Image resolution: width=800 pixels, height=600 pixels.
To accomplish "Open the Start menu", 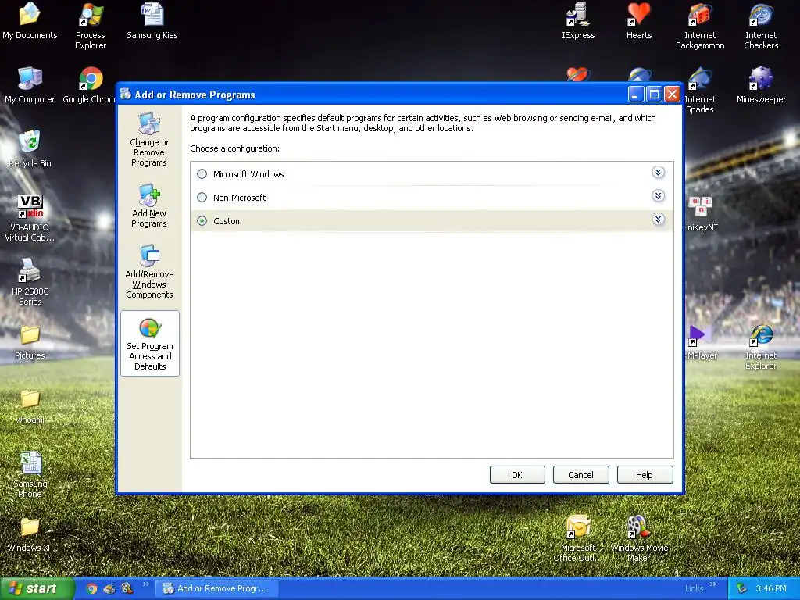I will click(x=36, y=588).
